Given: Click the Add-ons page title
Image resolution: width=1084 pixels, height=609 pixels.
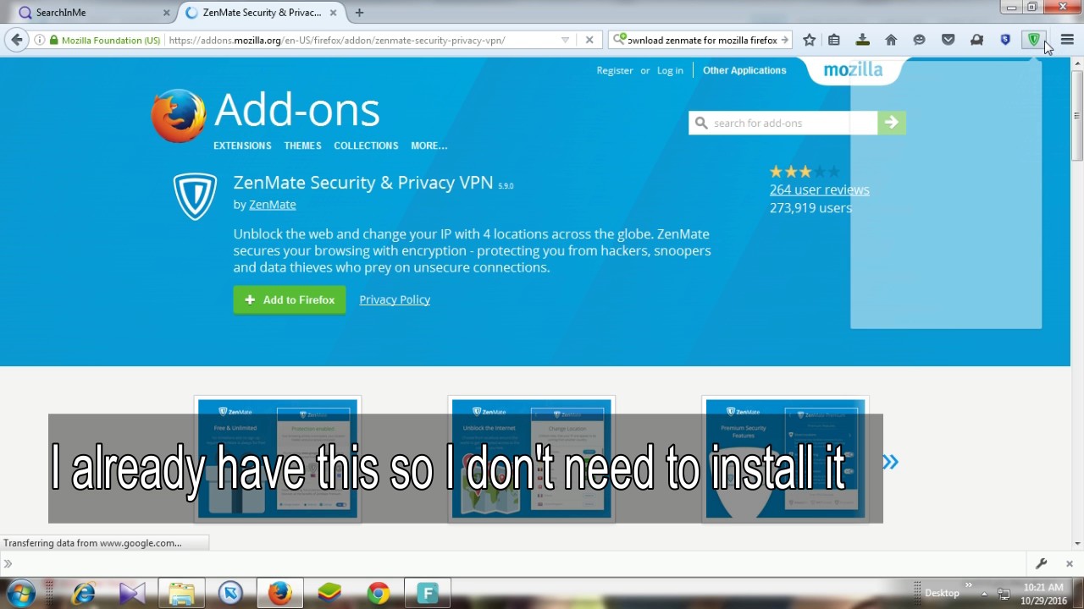Looking at the screenshot, I should 296,110.
